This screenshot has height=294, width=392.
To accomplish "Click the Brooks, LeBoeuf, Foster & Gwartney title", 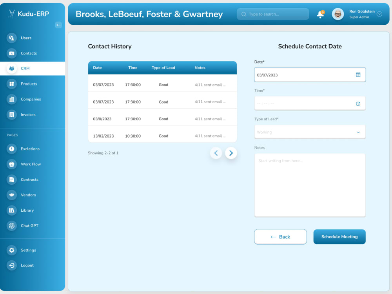I will (x=149, y=14).
